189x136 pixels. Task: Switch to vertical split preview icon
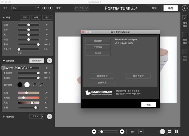coord(176,132)
